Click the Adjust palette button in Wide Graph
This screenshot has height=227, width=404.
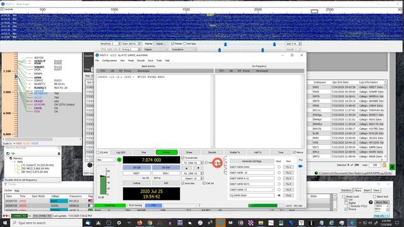point(160,44)
